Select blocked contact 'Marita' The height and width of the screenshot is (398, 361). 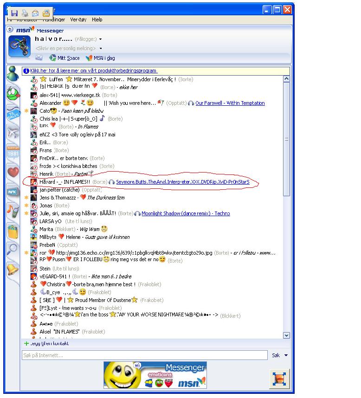click(69, 229)
